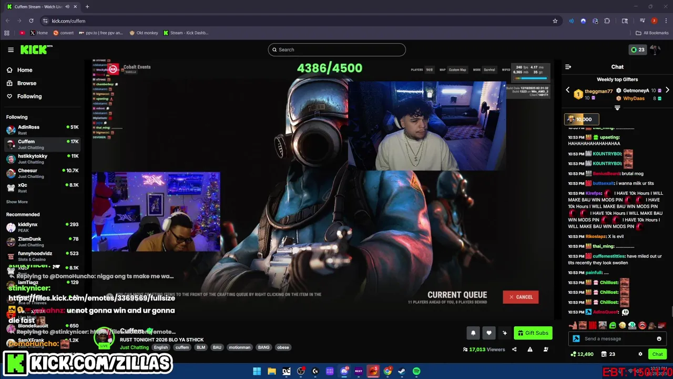Show next weekly top gifters
Screen dimensions: 673x379
(667, 90)
